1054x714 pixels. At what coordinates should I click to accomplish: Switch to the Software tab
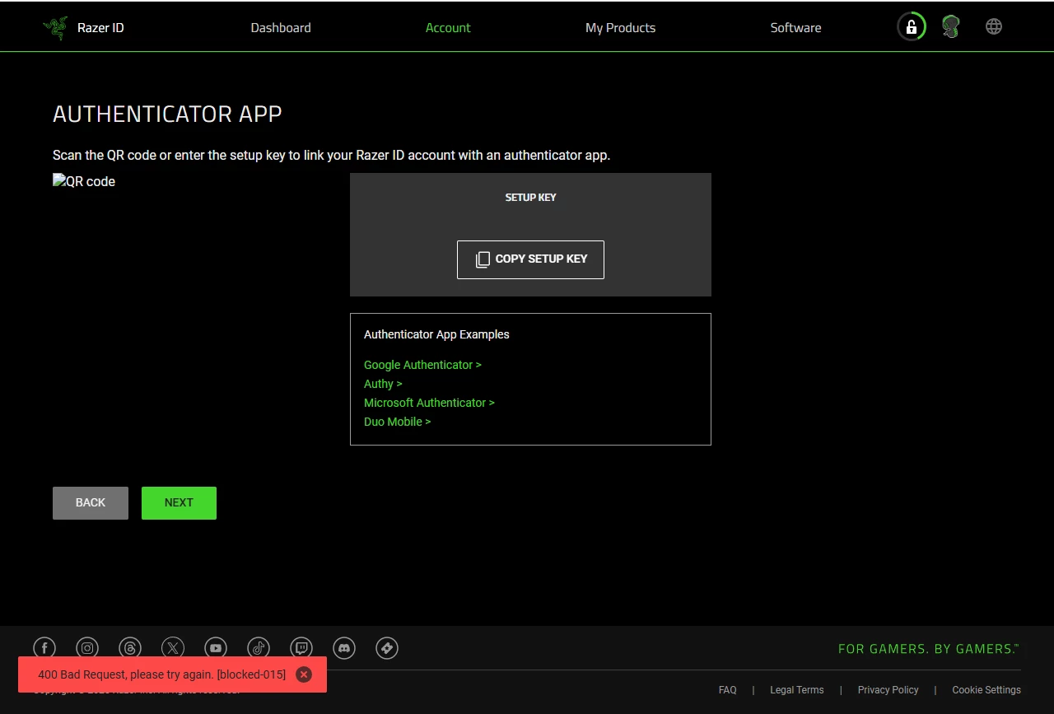[x=795, y=28]
